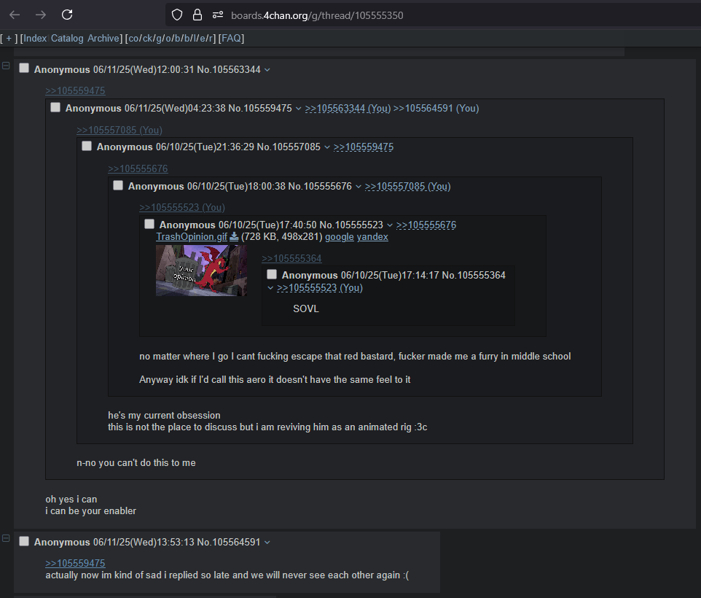Tick checkbox of post No.105555676
701x598 pixels.
(x=118, y=185)
